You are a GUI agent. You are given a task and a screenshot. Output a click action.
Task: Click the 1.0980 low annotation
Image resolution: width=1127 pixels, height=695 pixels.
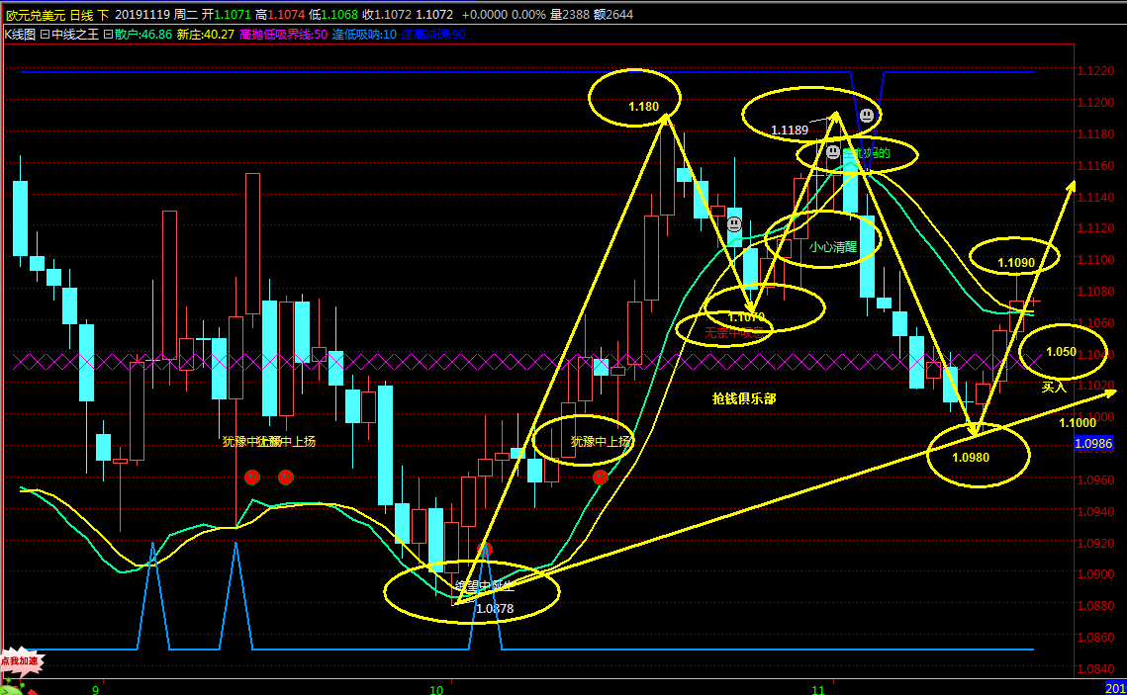tap(971, 458)
